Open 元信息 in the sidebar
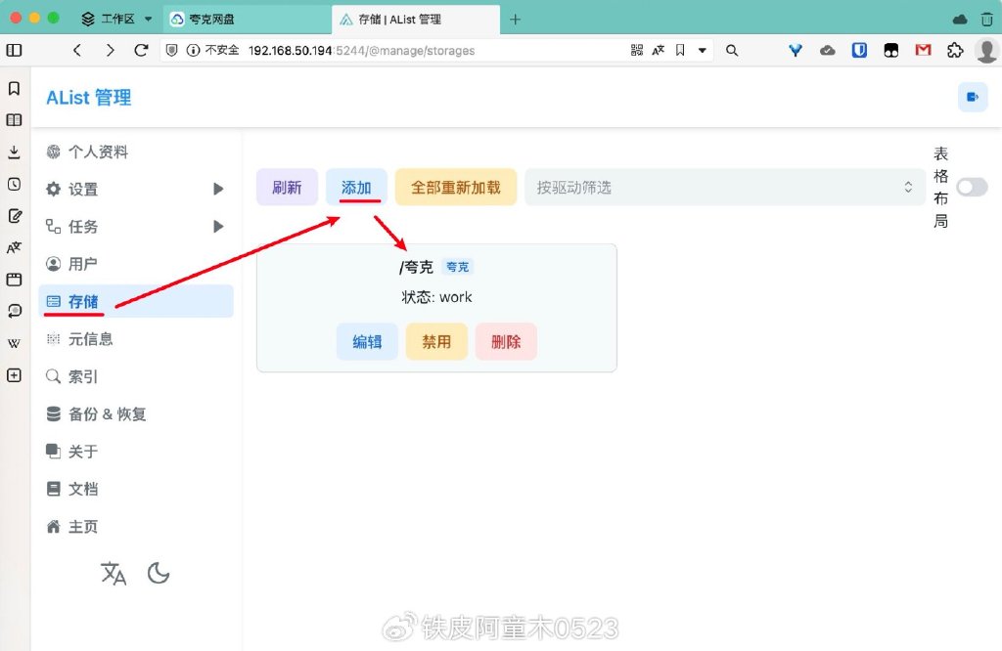1002x651 pixels. 135,339
